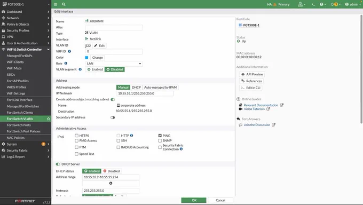Viewport: 363px width, 205px height.
Task: Open the admin user menu
Action: pos(353,4)
